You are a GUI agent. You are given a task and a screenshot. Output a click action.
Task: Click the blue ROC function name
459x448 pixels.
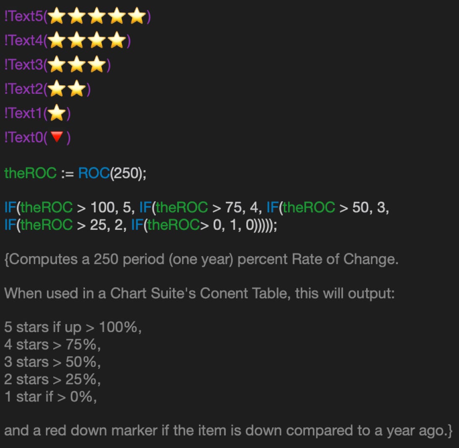94,173
